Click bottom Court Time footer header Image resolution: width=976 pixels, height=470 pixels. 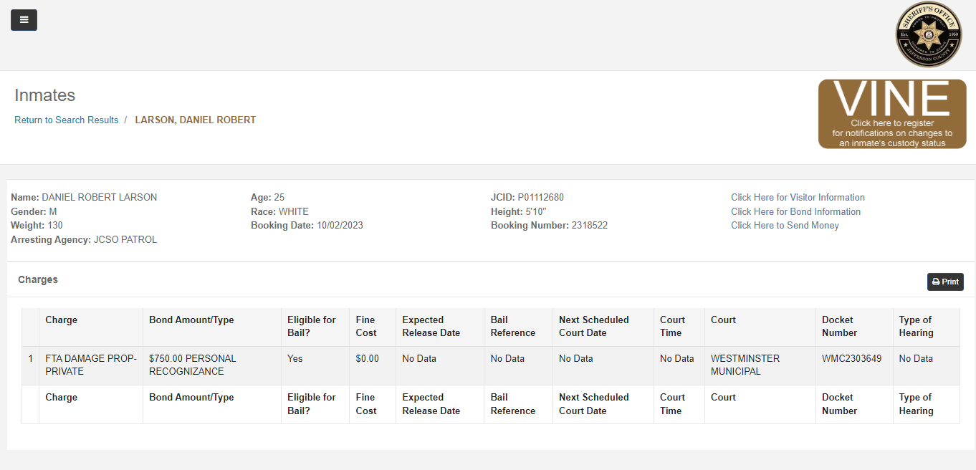pyautogui.click(x=679, y=404)
